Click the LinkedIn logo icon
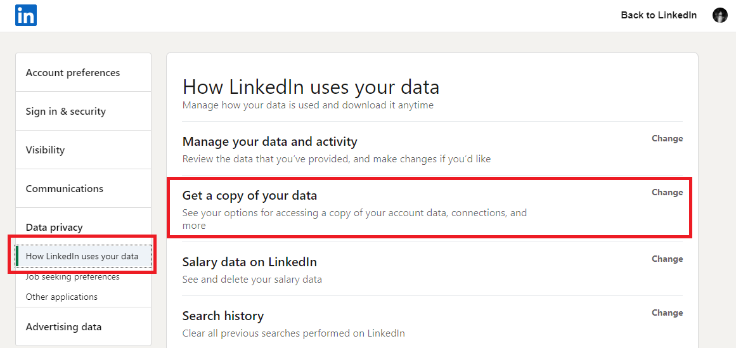The height and width of the screenshot is (348, 736). 26,15
